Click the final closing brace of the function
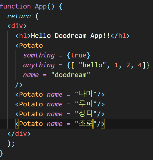153x160 pixels. [1, 153]
